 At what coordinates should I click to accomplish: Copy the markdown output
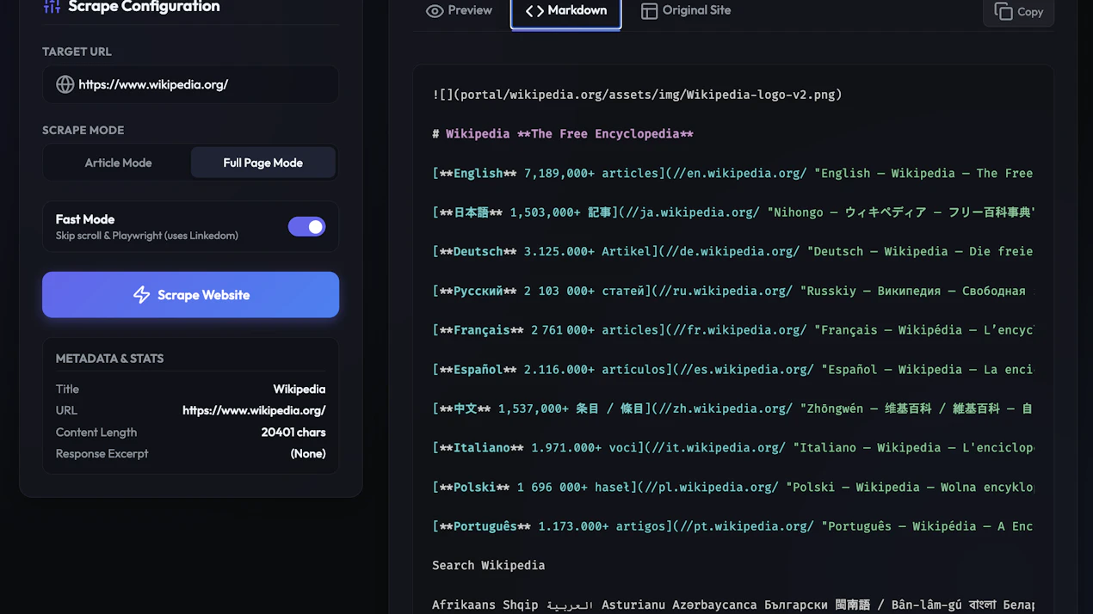(1018, 11)
